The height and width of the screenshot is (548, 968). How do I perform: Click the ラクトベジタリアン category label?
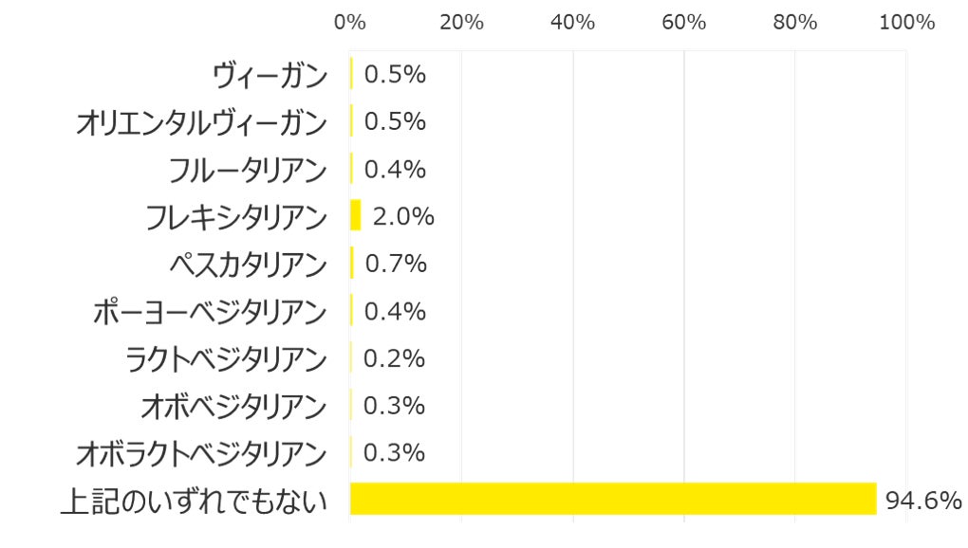click(x=226, y=358)
